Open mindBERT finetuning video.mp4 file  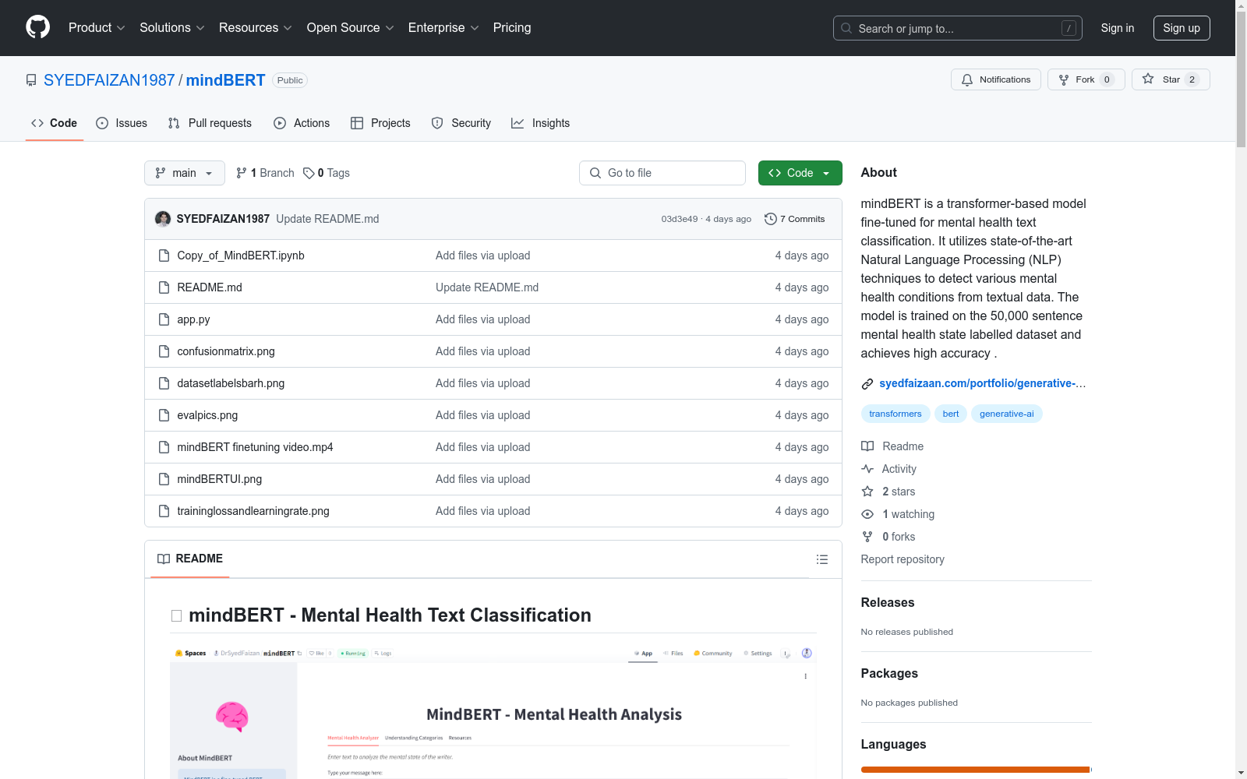pyautogui.click(x=255, y=447)
